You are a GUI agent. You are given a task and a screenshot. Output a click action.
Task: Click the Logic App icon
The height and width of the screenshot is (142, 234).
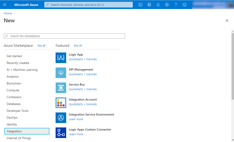pyautogui.click(x=61, y=58)
